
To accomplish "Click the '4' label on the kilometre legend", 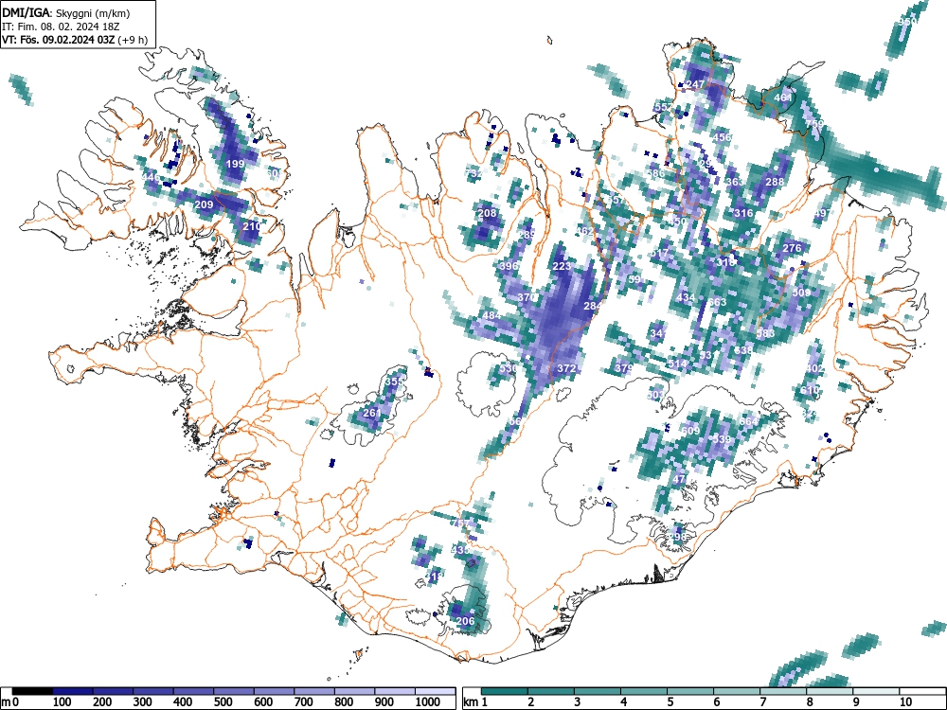I will pyautogui.click(x=624, y=702).
